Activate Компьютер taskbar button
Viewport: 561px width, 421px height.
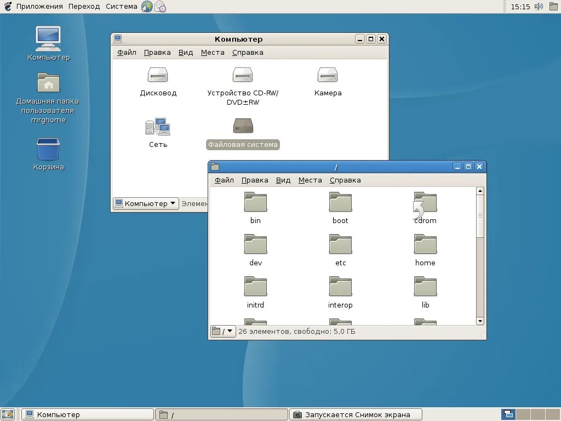tap(88, 414)
